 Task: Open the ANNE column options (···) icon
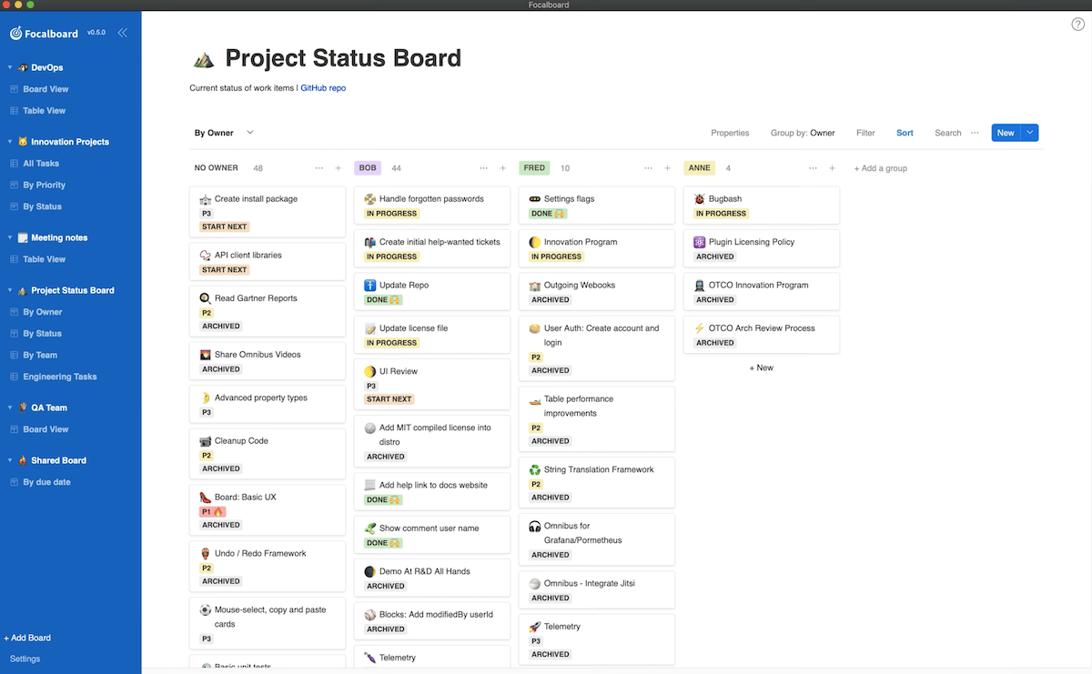813,168
